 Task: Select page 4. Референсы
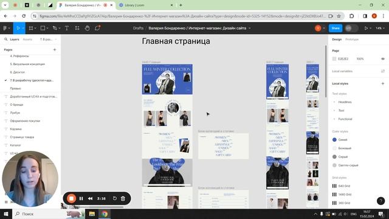(19, 56)
